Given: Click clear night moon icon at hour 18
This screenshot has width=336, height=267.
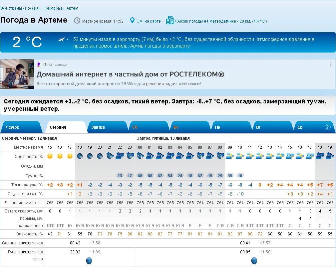Looking at the screenshot, I should 80,156.
